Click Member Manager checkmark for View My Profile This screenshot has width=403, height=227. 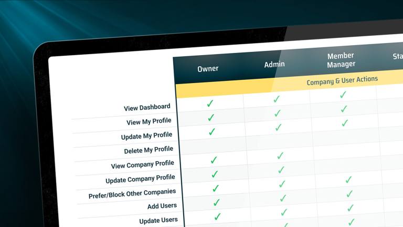pos(344,109)
